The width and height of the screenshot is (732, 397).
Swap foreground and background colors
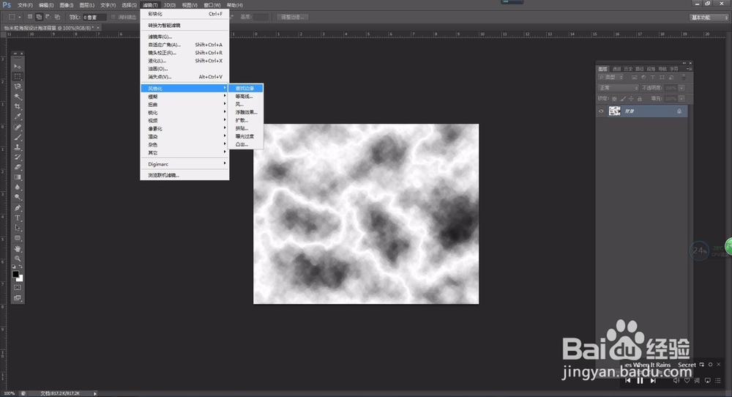pos(21,267)
